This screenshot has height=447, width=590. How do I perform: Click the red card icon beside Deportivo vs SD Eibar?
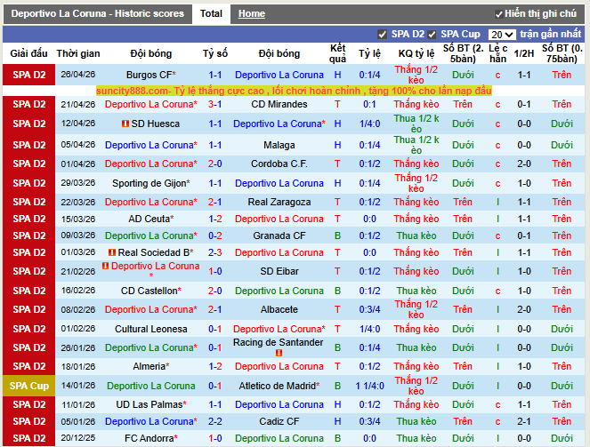[x=106, y=266]
